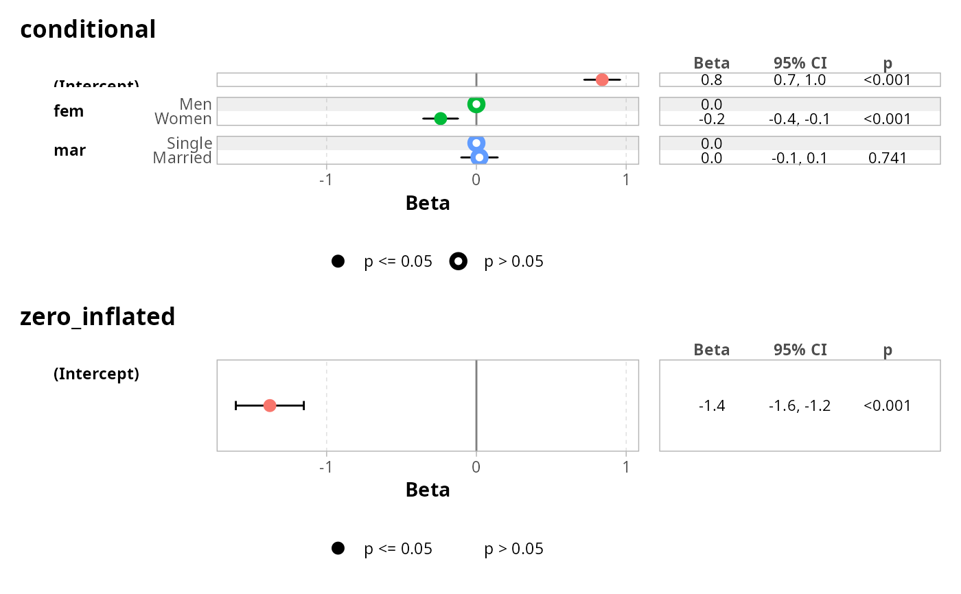Image resolution: width=961 pixels, height=594 pixels.
Task: Click the filled legend circle under conditional plot
Action: [x=338, y=261]
